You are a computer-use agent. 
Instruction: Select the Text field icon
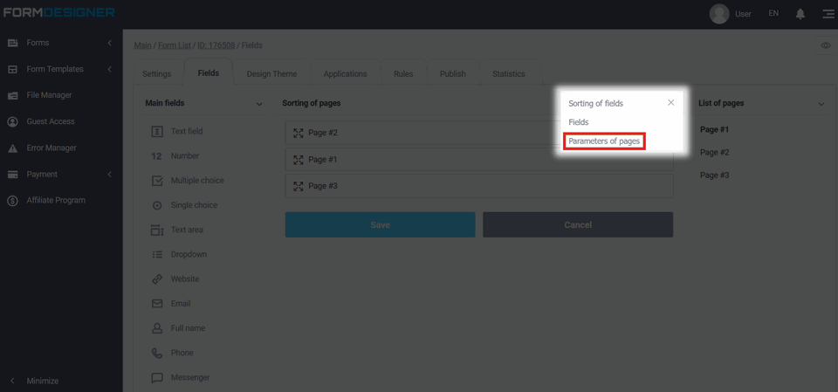(x=157, y=131)
